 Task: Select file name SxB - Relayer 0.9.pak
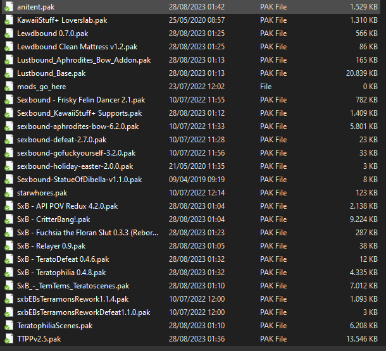click(x=51, y=246)
